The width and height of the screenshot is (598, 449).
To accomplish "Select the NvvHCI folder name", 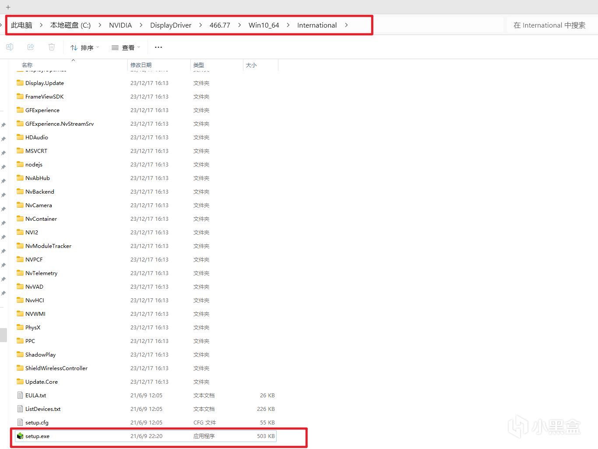I will (x=35, y=300).
